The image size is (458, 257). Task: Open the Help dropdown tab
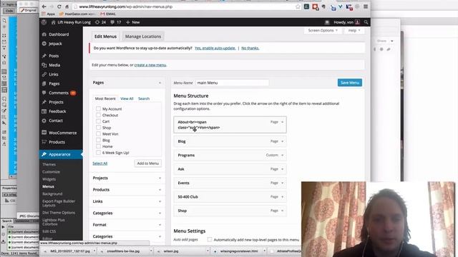tap(354, 30)
